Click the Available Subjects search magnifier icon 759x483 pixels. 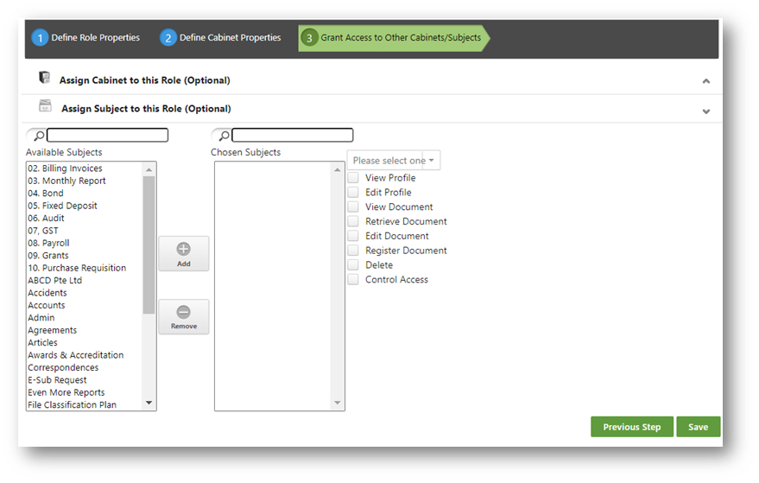point(39,136)
